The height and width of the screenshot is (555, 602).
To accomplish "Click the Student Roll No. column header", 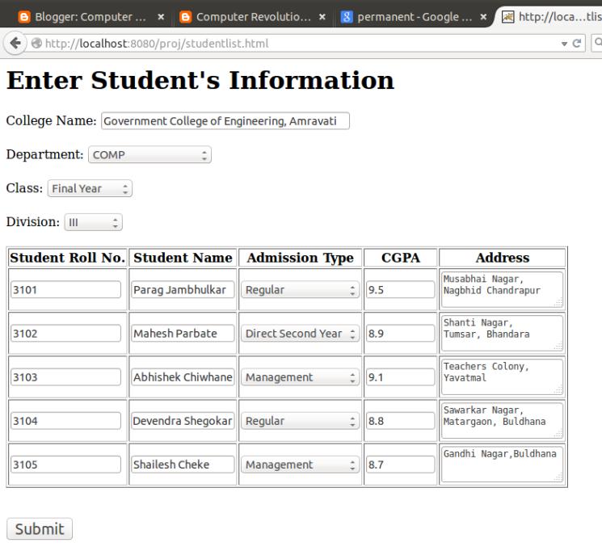I will (x=68, y=258).
